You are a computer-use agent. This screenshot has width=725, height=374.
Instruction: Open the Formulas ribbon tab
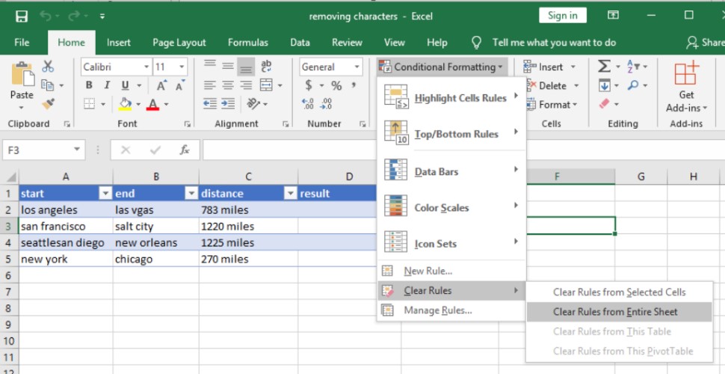(x=247, y=43)
